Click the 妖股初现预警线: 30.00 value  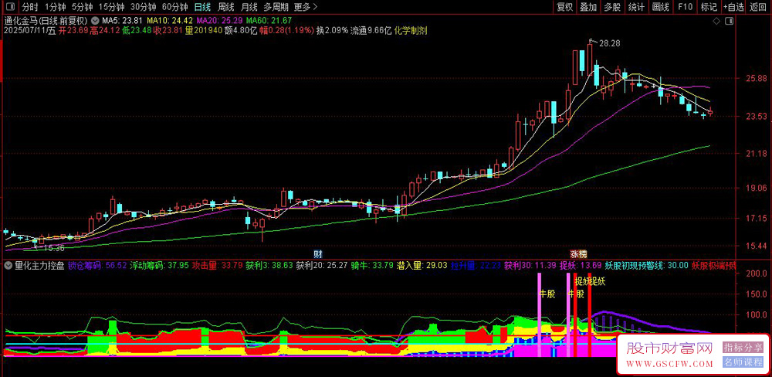tap(646, 266)
